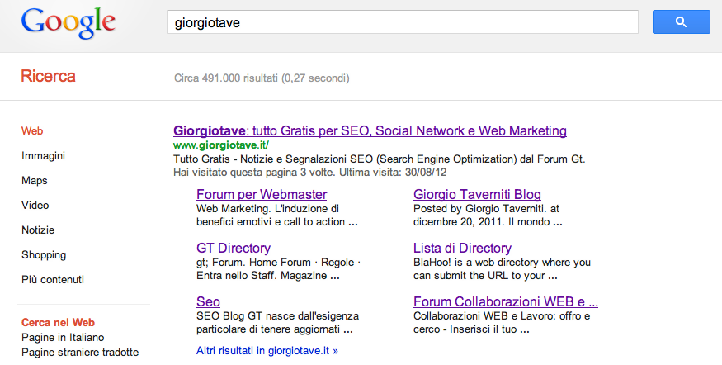Select Shopping in the left sidebar

pyautogui.click(x=44, y=255)
